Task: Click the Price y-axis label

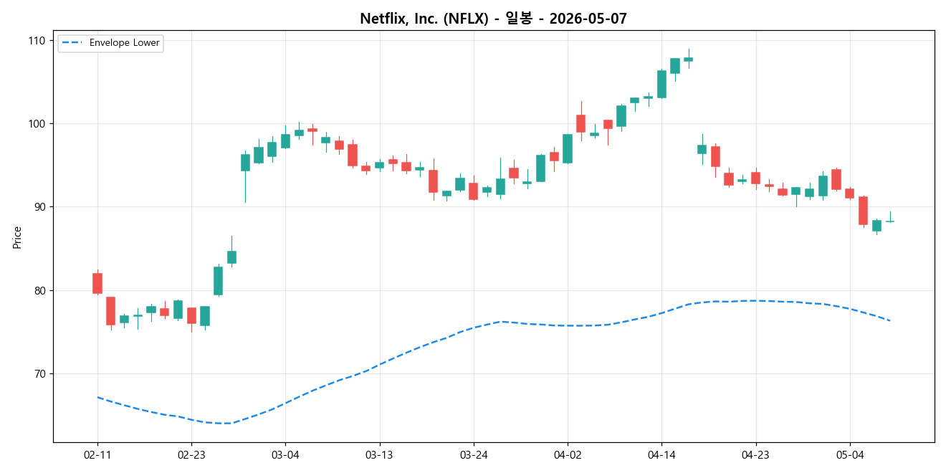Action: [17, 237]
